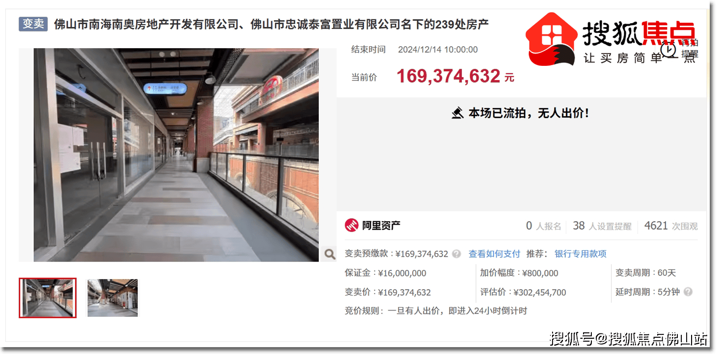The image size is (724, 354).
Task: Select the second thumbnail image
Action: (112, 298)
